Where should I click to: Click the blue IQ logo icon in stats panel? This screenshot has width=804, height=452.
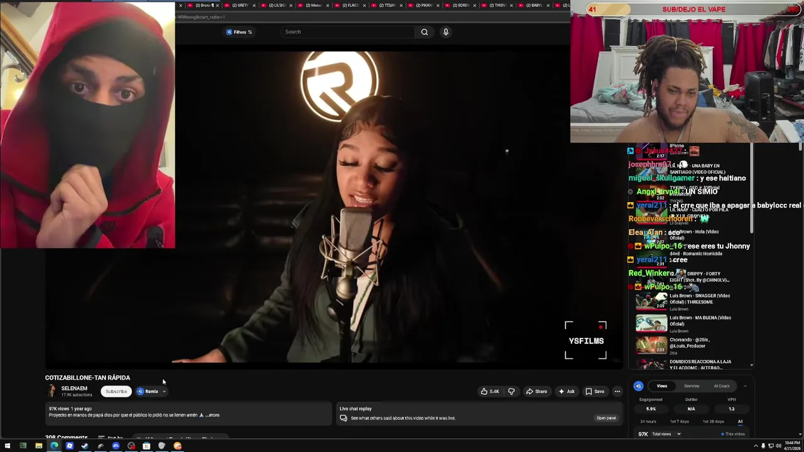pos(638,386)
